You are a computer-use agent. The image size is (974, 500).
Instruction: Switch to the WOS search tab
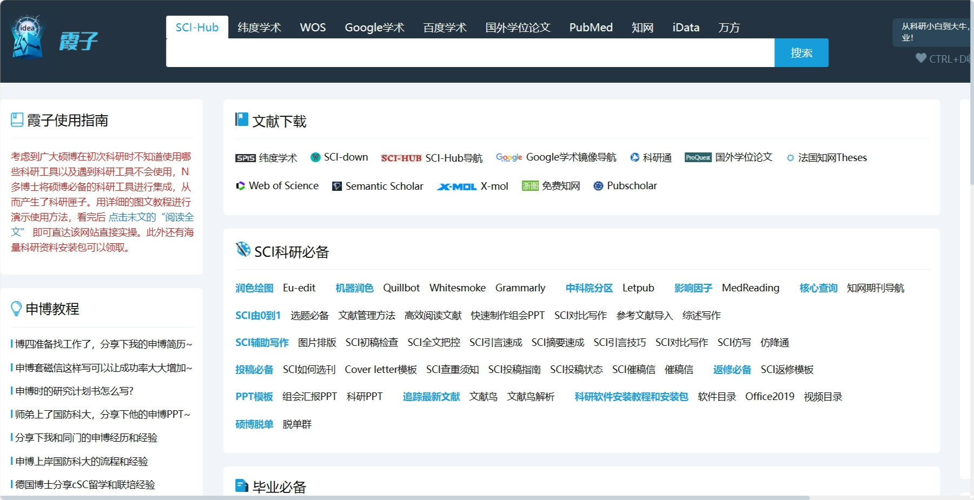(x=313, y=27)
